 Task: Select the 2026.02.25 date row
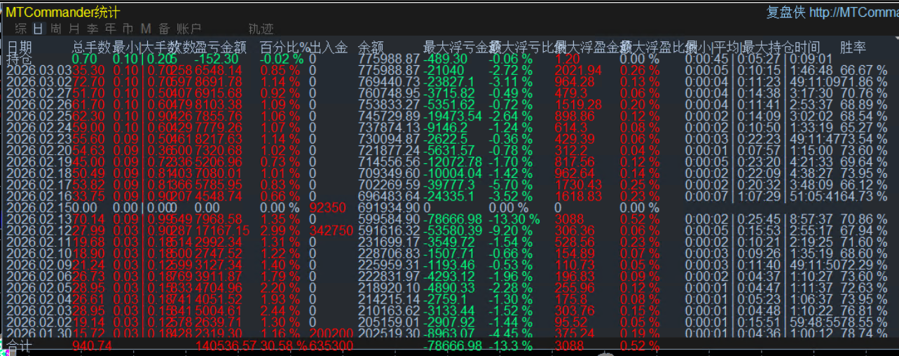[39, 116]
